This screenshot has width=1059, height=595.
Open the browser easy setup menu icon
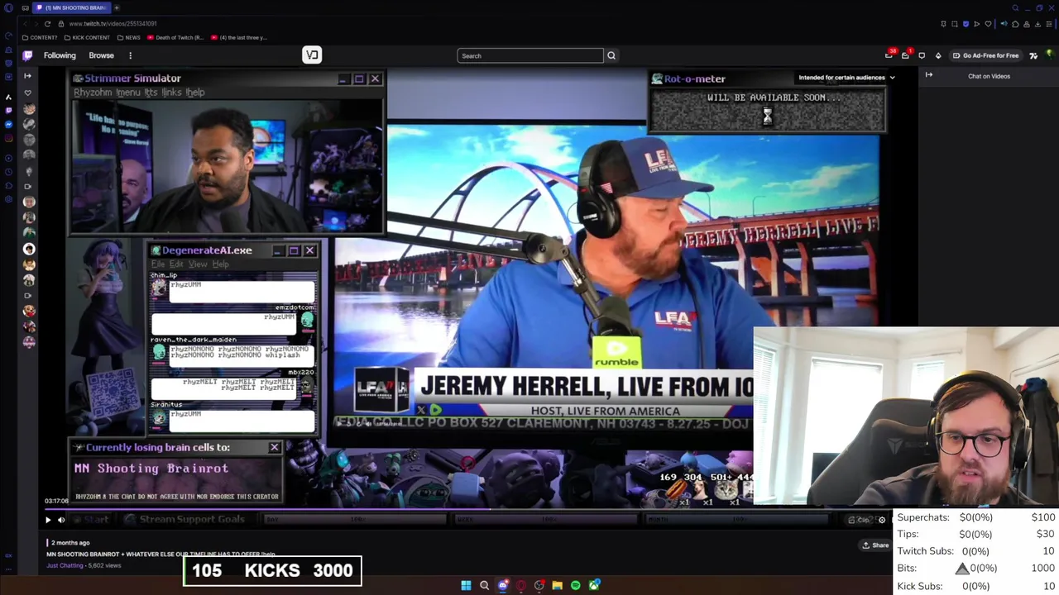click(1049, 24)
